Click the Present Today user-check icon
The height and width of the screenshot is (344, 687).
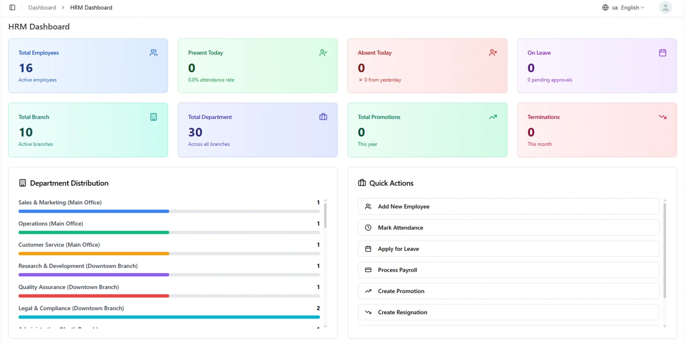pyautogui.click(x=323, y=53)
